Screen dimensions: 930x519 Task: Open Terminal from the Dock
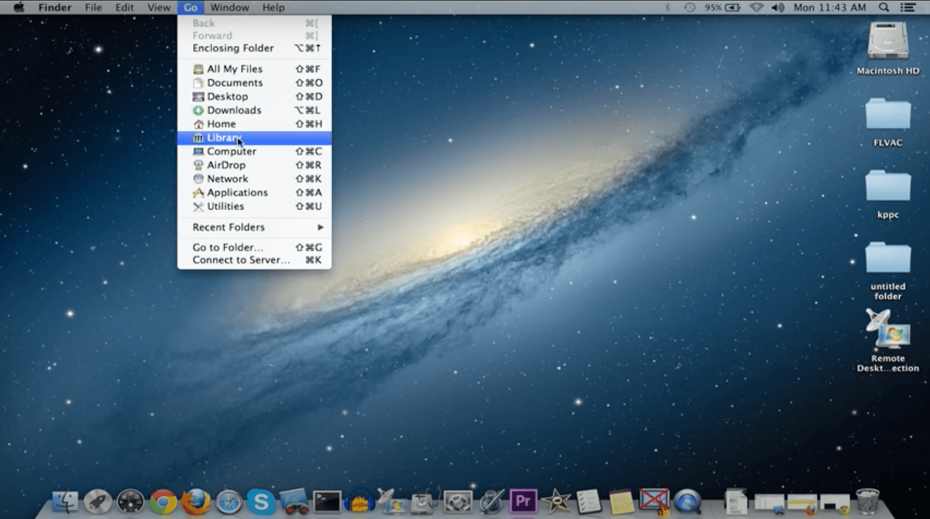pyautogui.click(x=327, y=502)
